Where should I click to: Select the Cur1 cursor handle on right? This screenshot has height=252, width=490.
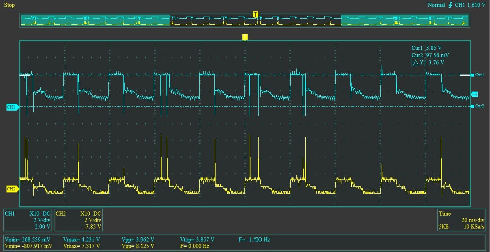[x=477, y=75]
